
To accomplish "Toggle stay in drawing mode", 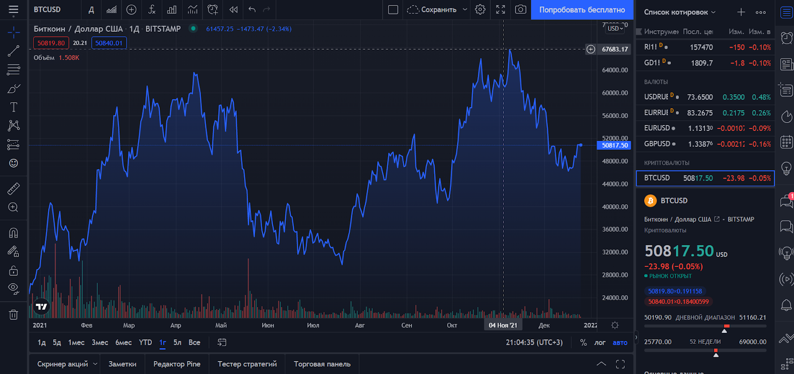I will [x=13, y=251].
